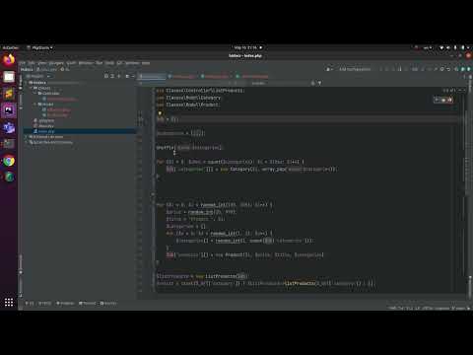Open the Project view dropdown
Screen dimensions: 473x355
point(39,76)
